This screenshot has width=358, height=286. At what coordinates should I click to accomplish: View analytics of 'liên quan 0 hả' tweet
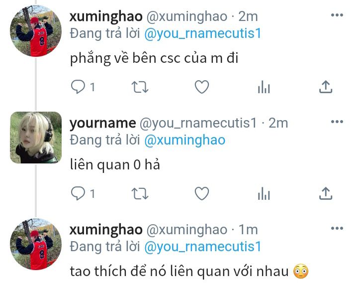(264, 193)
